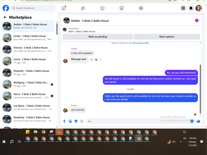Click the voice clip microphone icon
The height and width of the screenshot is (155, 207).
[x=64, y=121]
